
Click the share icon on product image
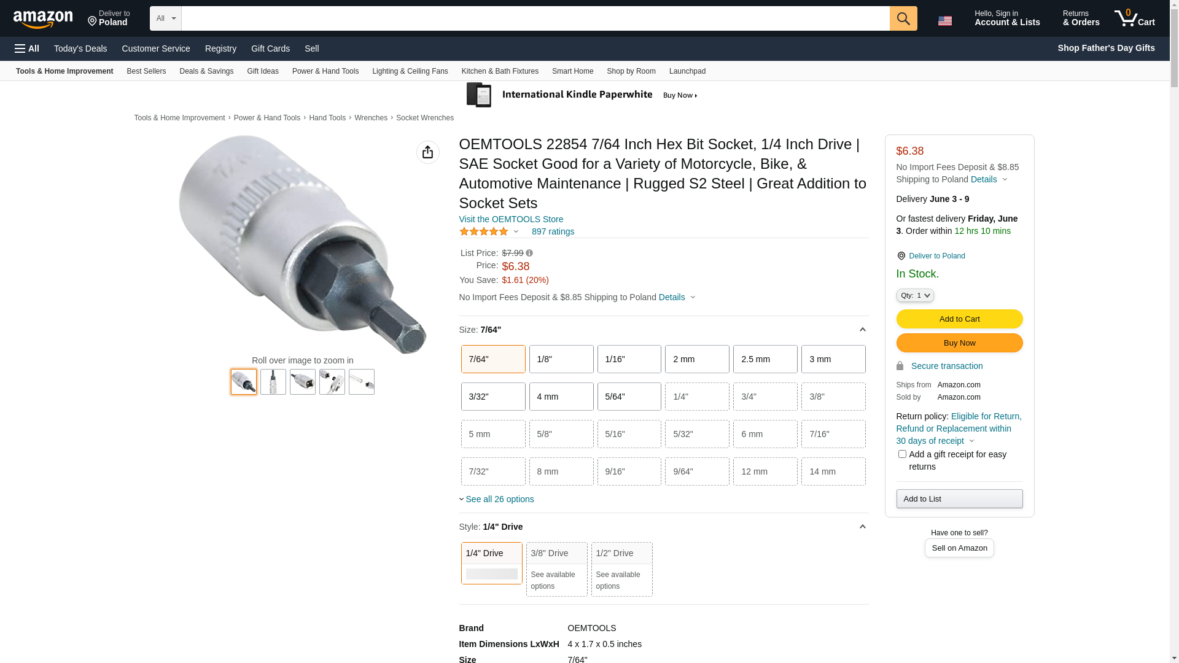pos(427,152)
